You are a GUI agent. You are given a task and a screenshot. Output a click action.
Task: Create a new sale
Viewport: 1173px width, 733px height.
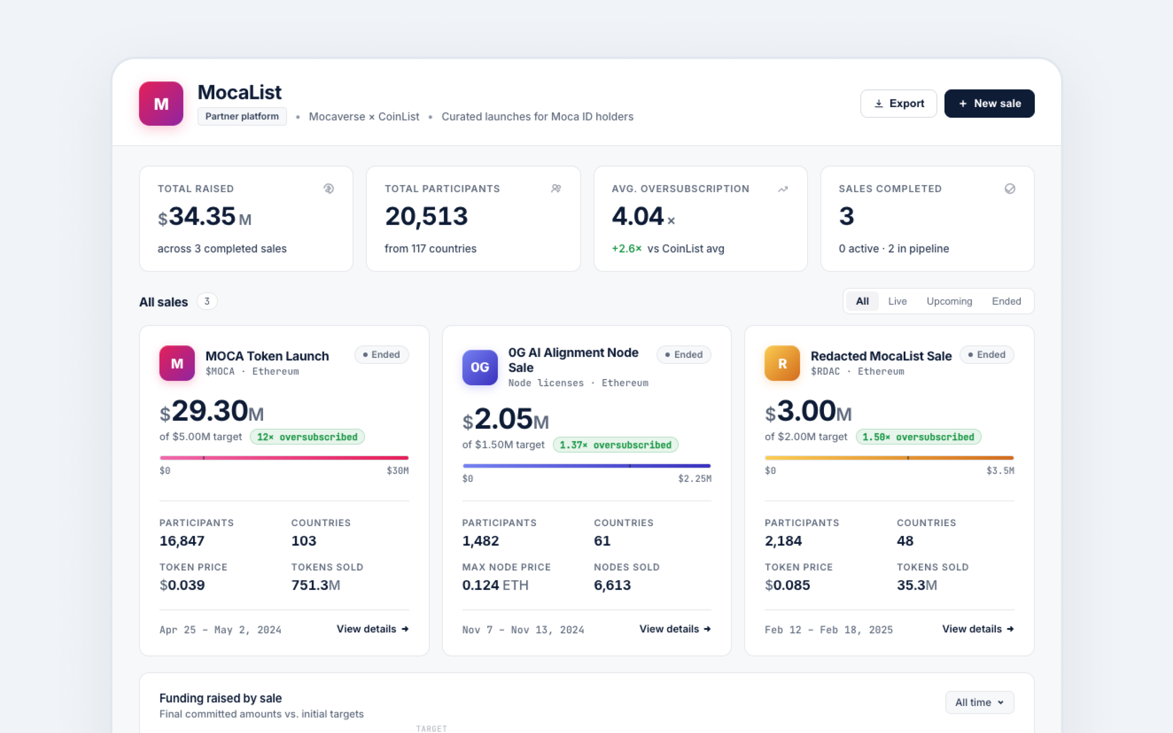pyautogui.click(x=989, y=103)
